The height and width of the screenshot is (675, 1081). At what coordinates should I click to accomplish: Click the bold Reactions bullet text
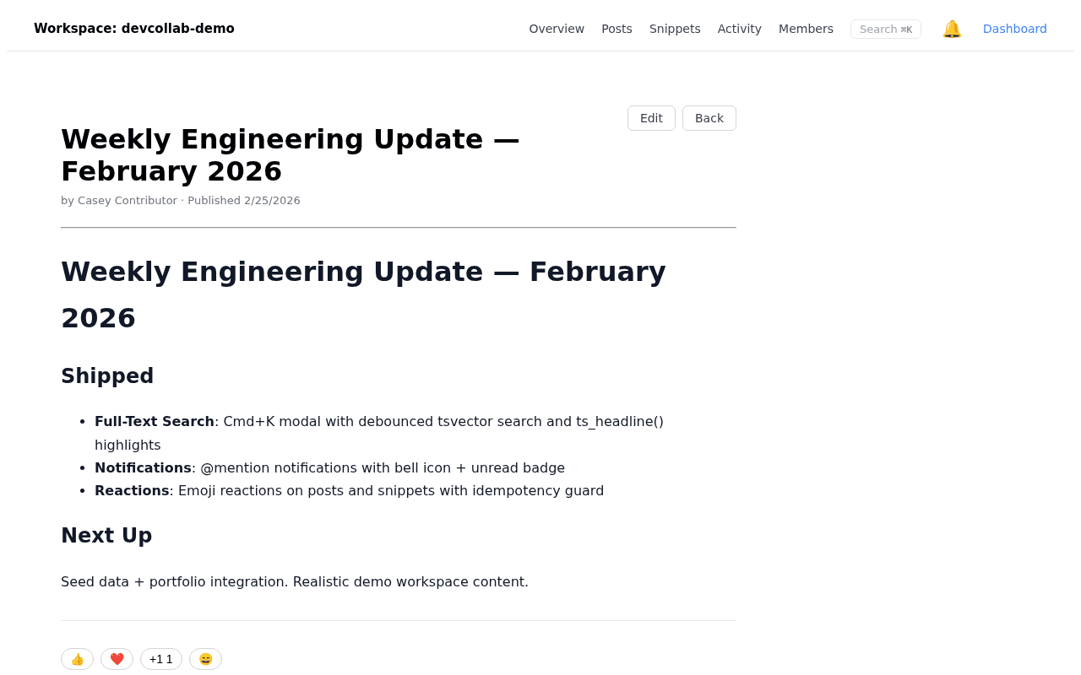[x=132, y=490]
